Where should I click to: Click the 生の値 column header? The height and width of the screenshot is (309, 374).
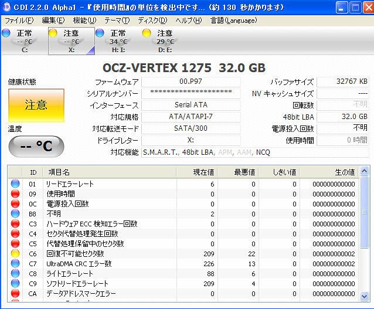[x=329, y=172]
